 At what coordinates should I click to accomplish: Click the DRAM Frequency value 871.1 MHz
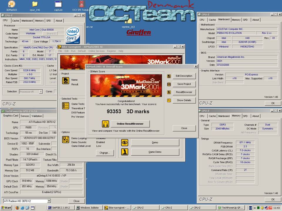tap(245, 142)
